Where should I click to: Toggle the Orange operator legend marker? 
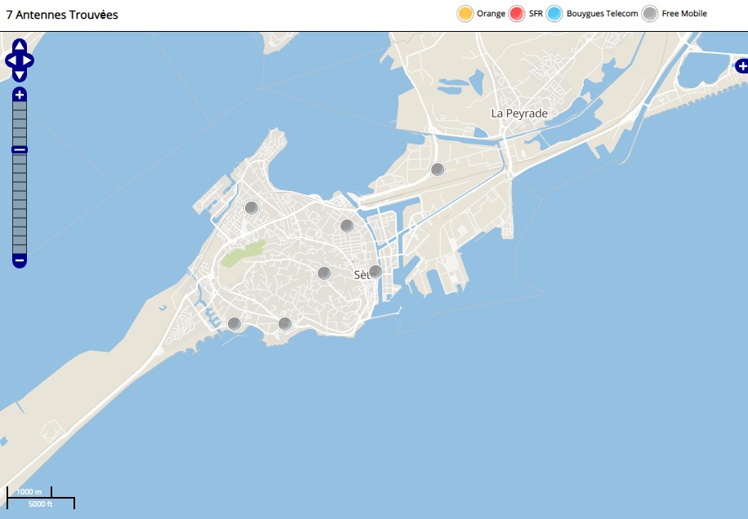point(465,14)
